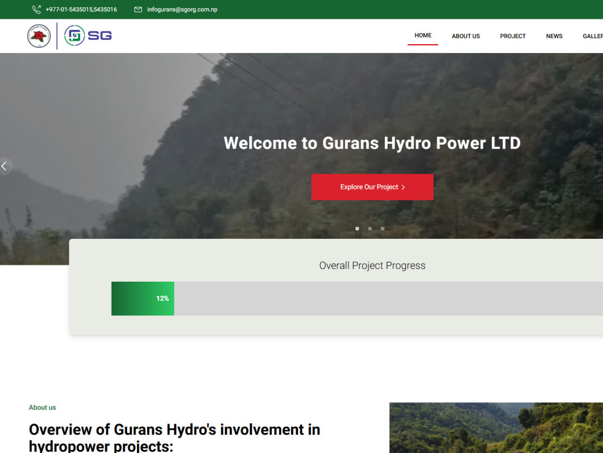Open the GALLERY menu item
The height and width of the screenshot is (453, 603).
click(593, 36)
